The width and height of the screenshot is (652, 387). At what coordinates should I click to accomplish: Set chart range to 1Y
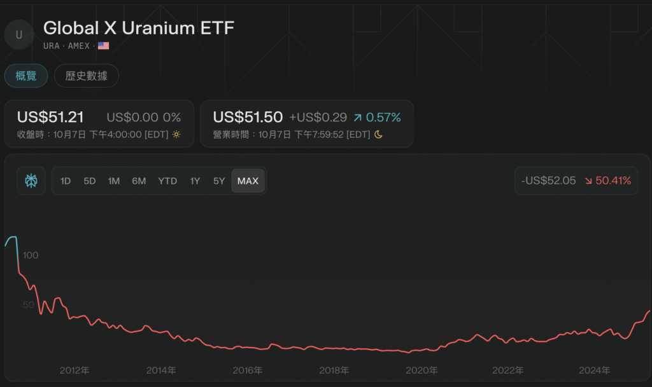click(195, 181)
